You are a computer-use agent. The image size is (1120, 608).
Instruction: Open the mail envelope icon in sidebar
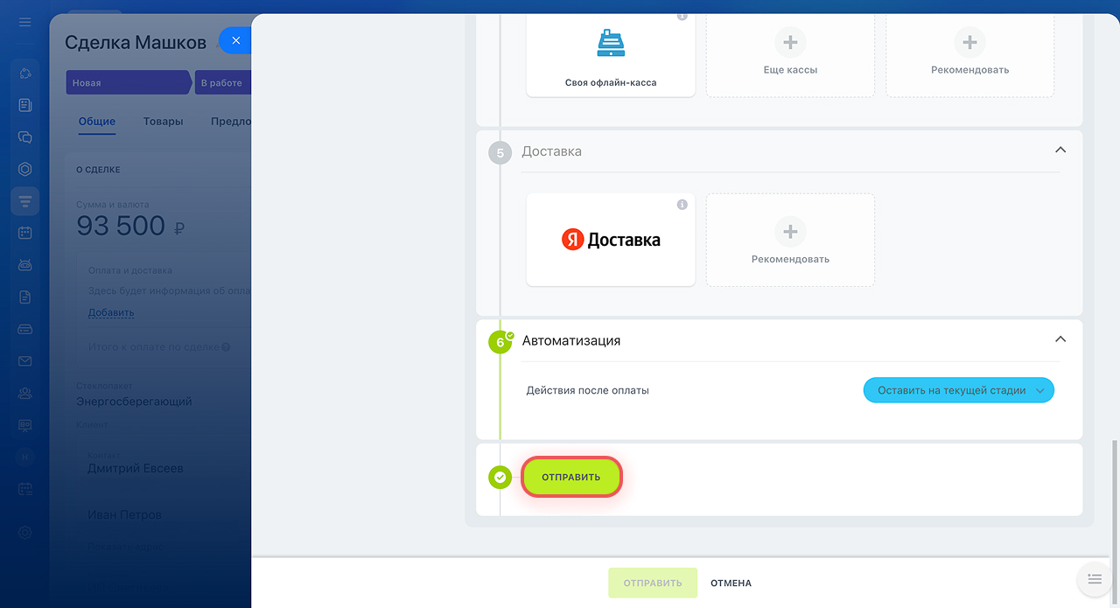[x=24, y=361]
